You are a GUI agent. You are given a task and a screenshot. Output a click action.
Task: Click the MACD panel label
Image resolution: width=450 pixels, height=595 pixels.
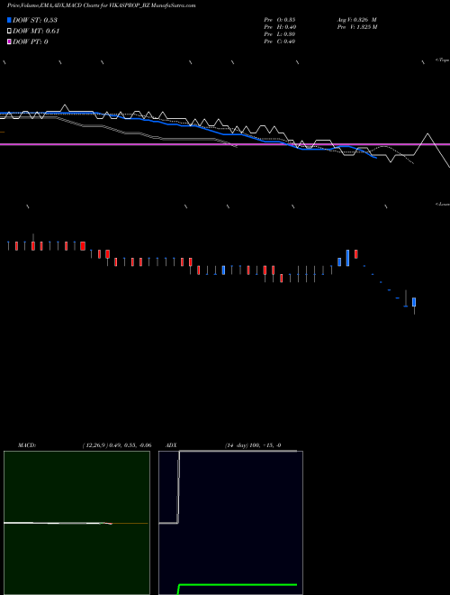click(27, 445)
